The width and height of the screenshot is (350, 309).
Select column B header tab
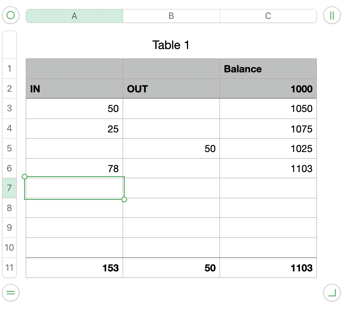171,16
